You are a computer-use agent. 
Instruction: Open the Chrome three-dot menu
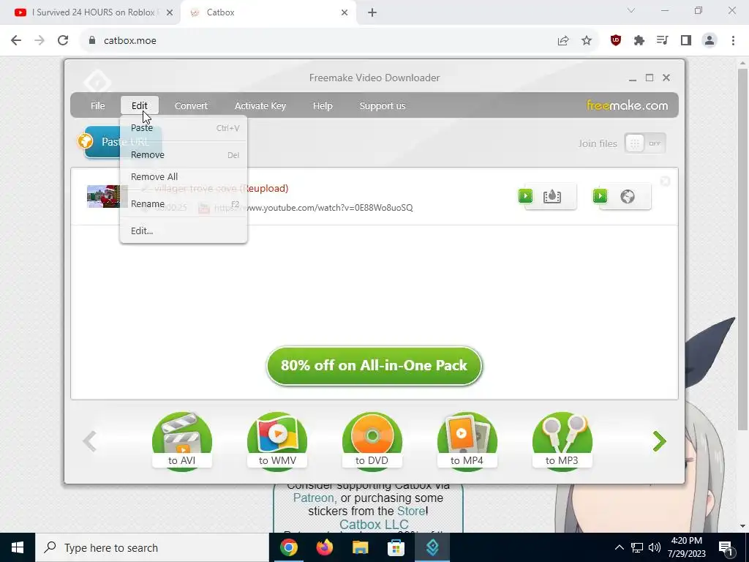pos(733,41)
